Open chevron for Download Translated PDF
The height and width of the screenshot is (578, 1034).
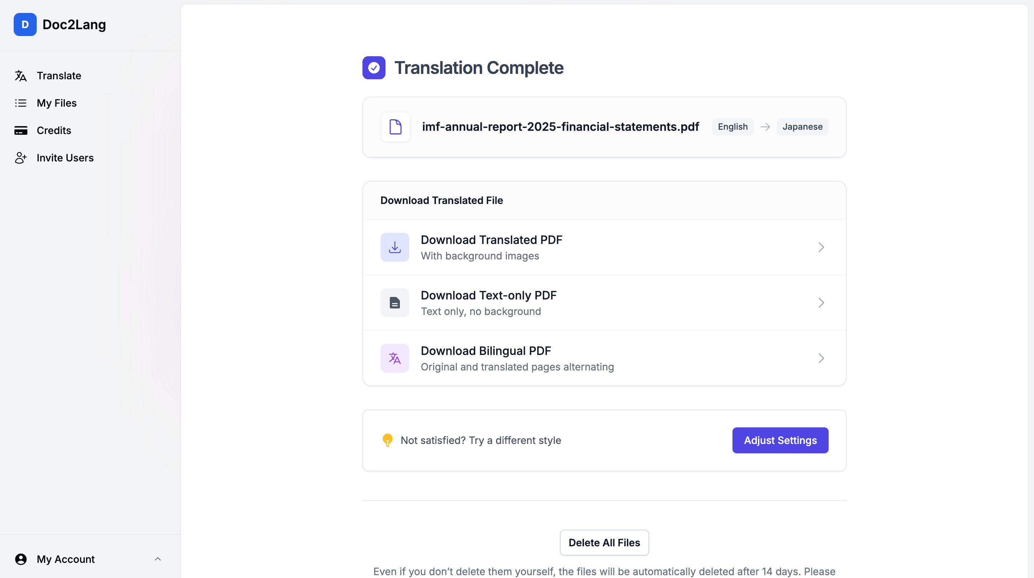coord(821,247)
